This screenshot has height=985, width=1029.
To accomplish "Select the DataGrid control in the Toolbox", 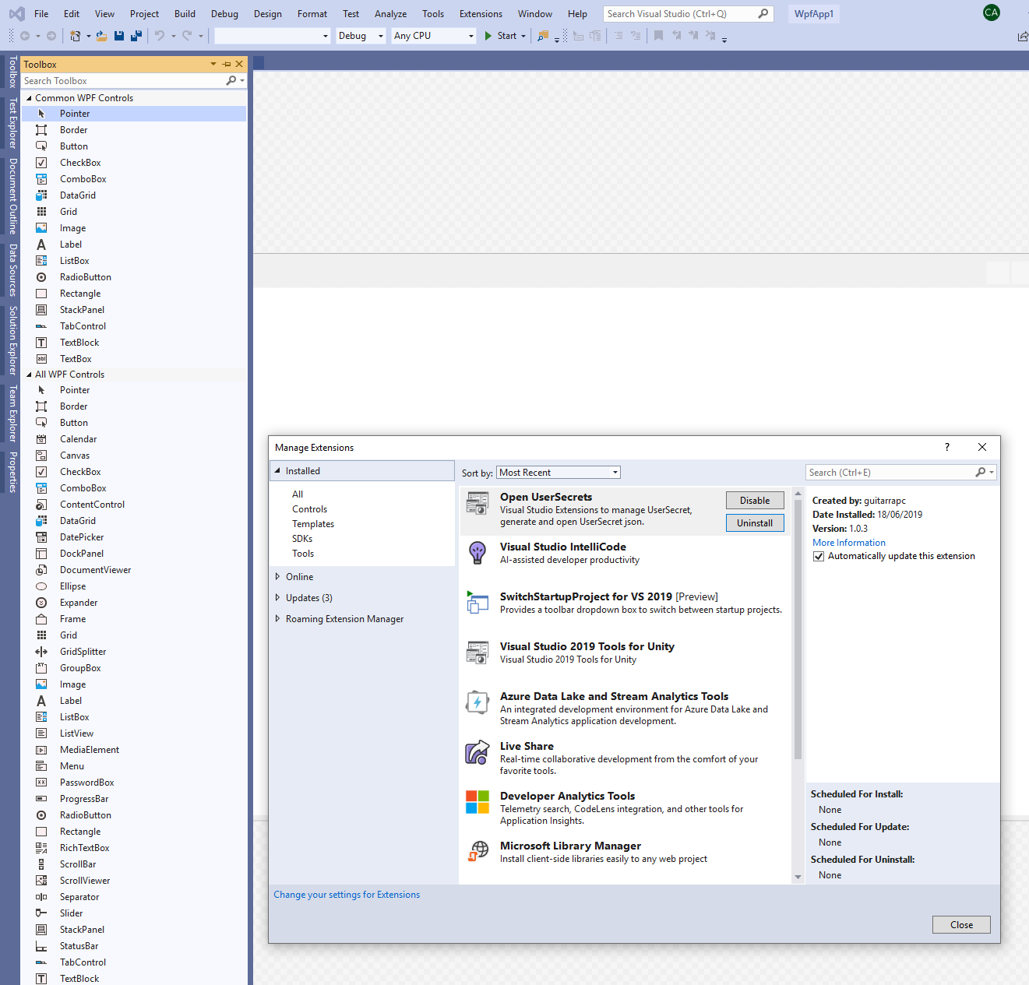I will (x=77, y=195).
